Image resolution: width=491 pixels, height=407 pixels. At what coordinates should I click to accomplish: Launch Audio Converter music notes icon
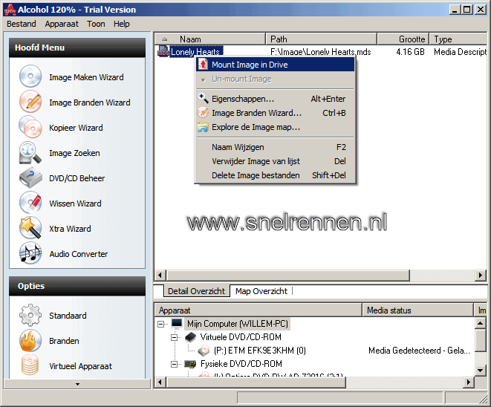[x=30, y=253]
